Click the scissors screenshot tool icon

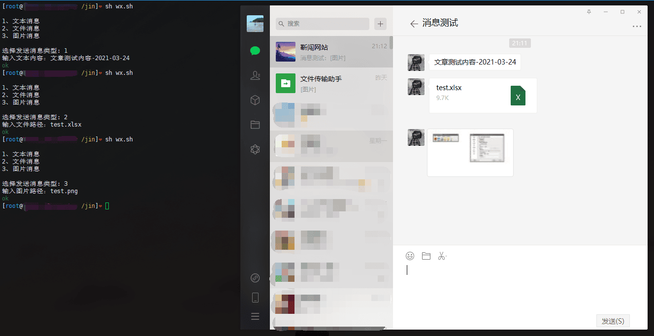442,256
